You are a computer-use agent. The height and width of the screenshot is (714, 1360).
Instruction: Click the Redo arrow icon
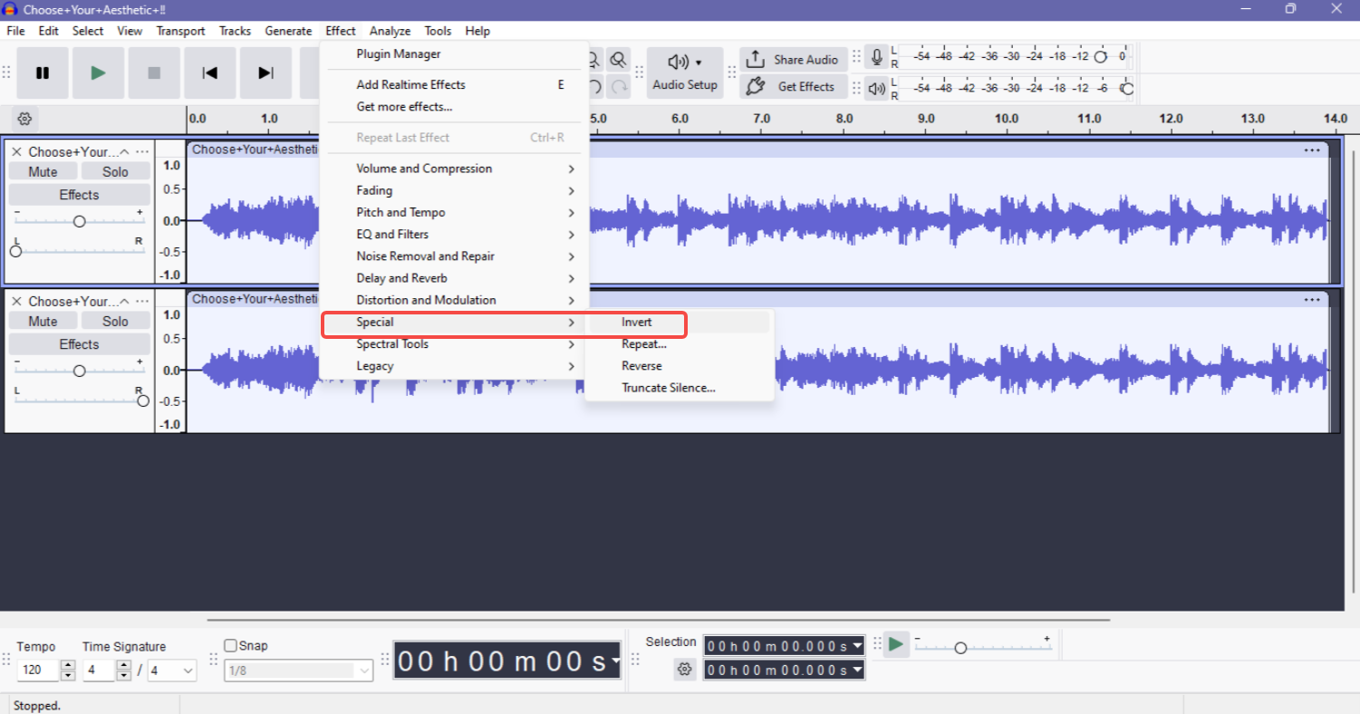tap(619, 87)
